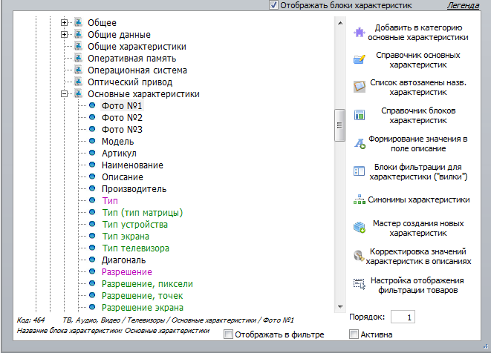Click the folder-pencil icon of Справочник основных характеристик

click(360, 59)
